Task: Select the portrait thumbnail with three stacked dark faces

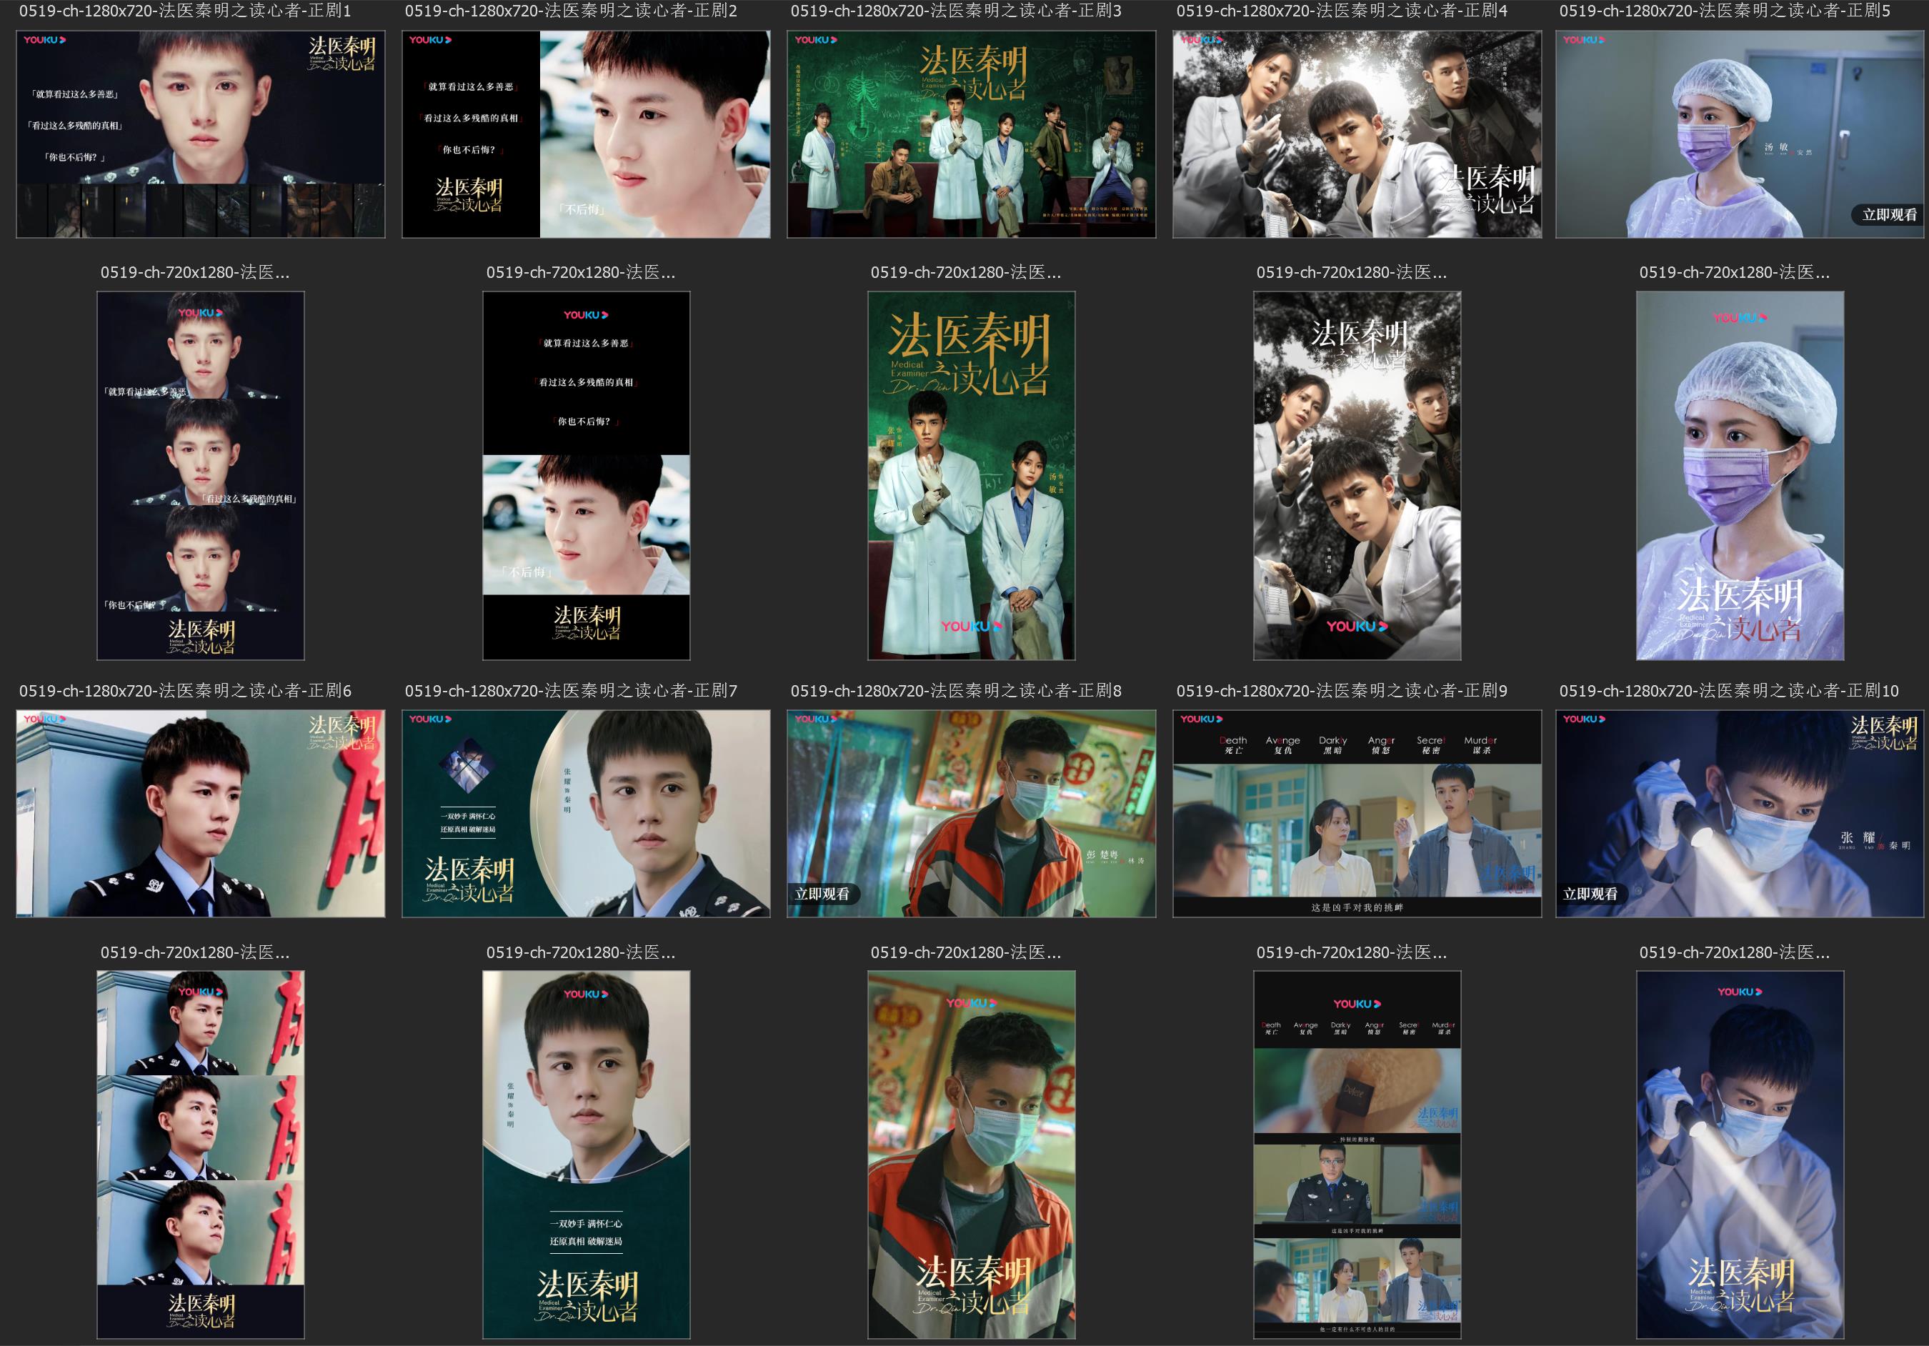Action: tap(200, 476)
